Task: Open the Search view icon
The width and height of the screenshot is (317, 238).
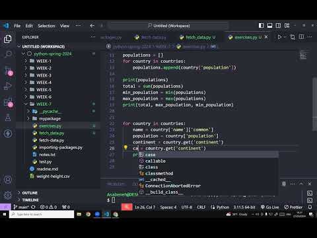Action: (x=8, y=54)
